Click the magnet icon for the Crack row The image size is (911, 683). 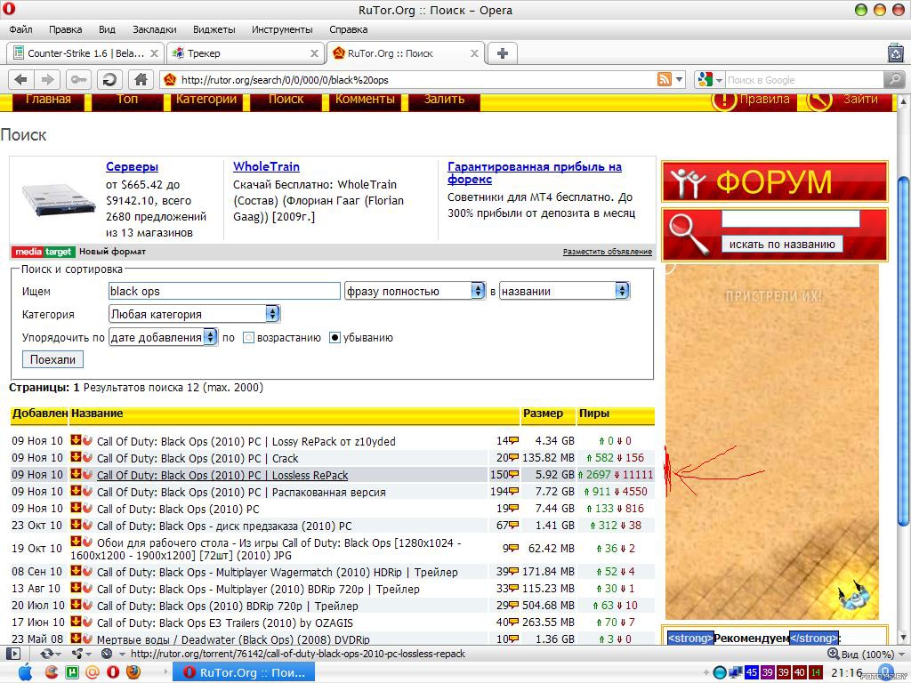coord(87,457)
